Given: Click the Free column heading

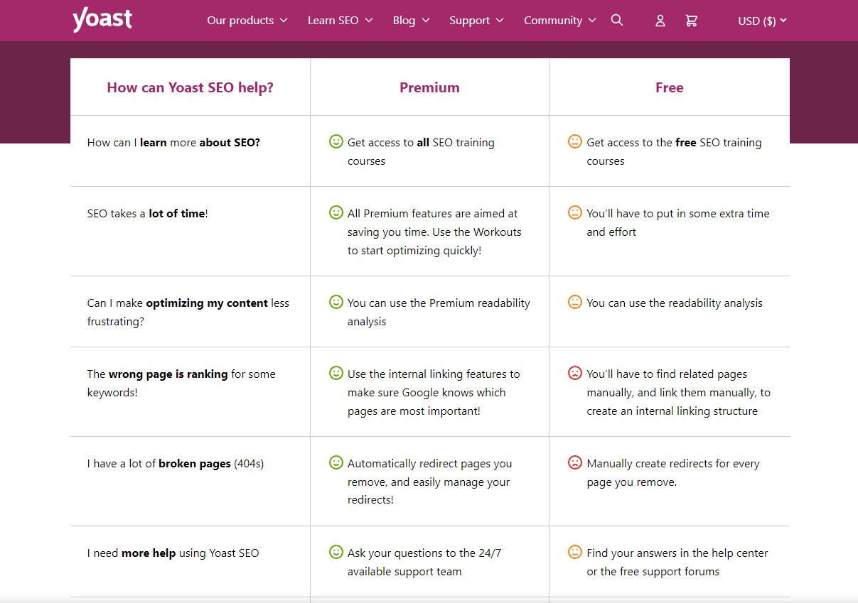Looking at the screenshot, I should click(669, 87).
